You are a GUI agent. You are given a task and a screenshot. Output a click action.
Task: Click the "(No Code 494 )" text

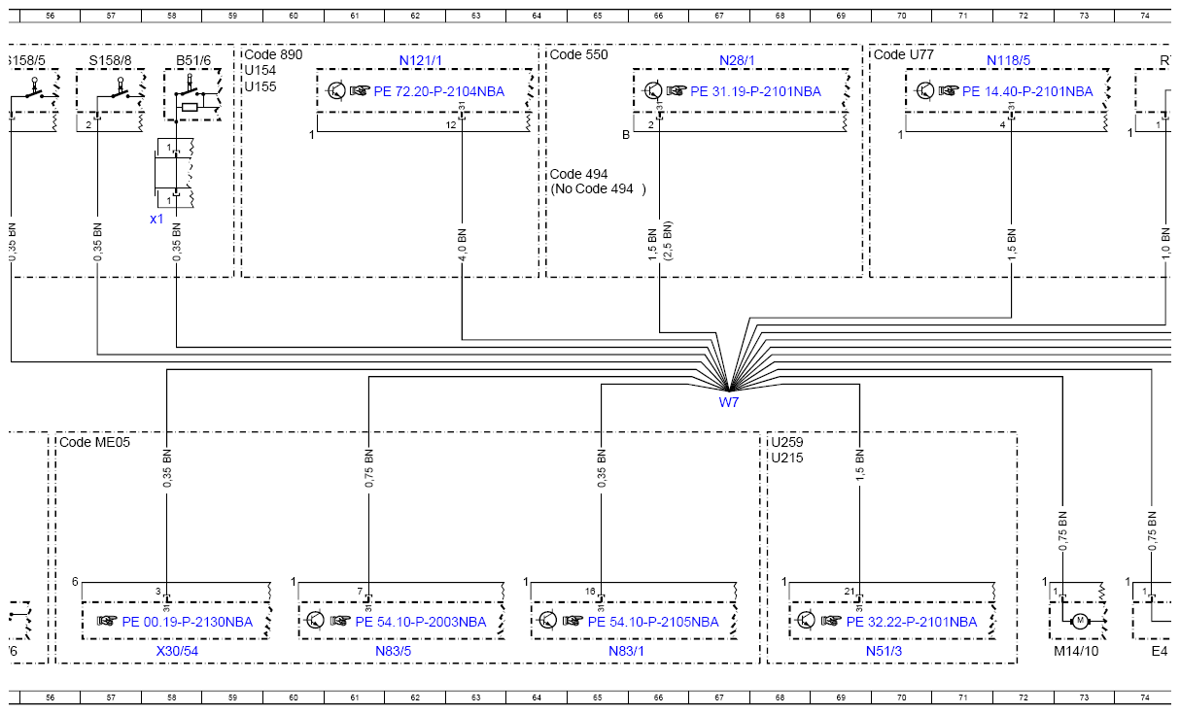point(598,188)
